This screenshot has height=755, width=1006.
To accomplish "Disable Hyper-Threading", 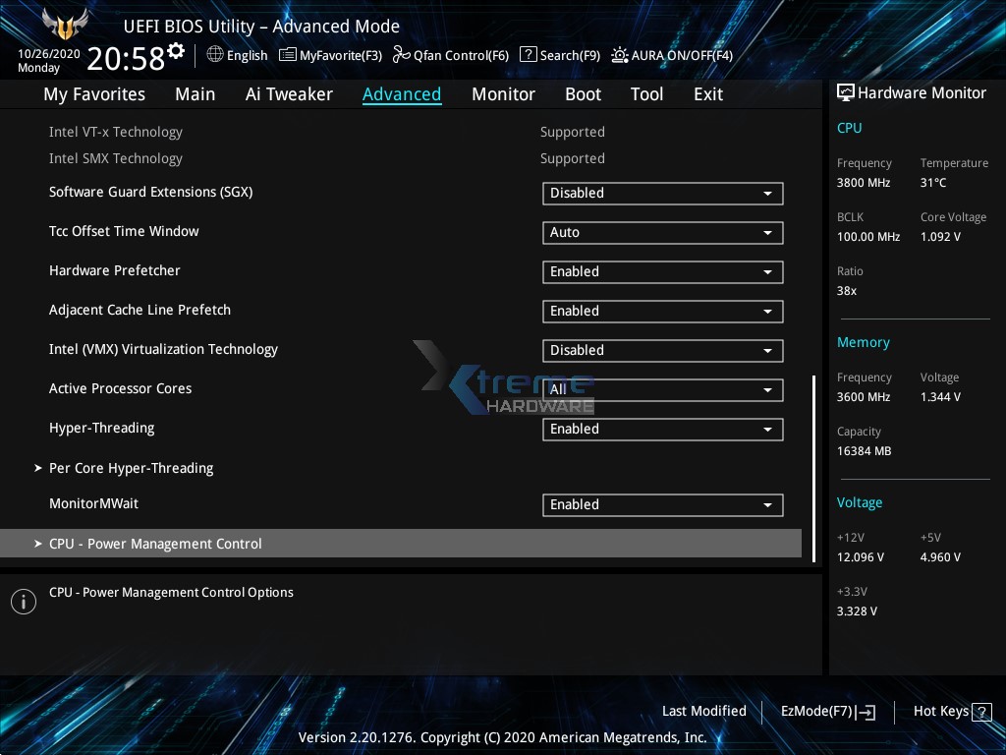I will pos(662,429).
